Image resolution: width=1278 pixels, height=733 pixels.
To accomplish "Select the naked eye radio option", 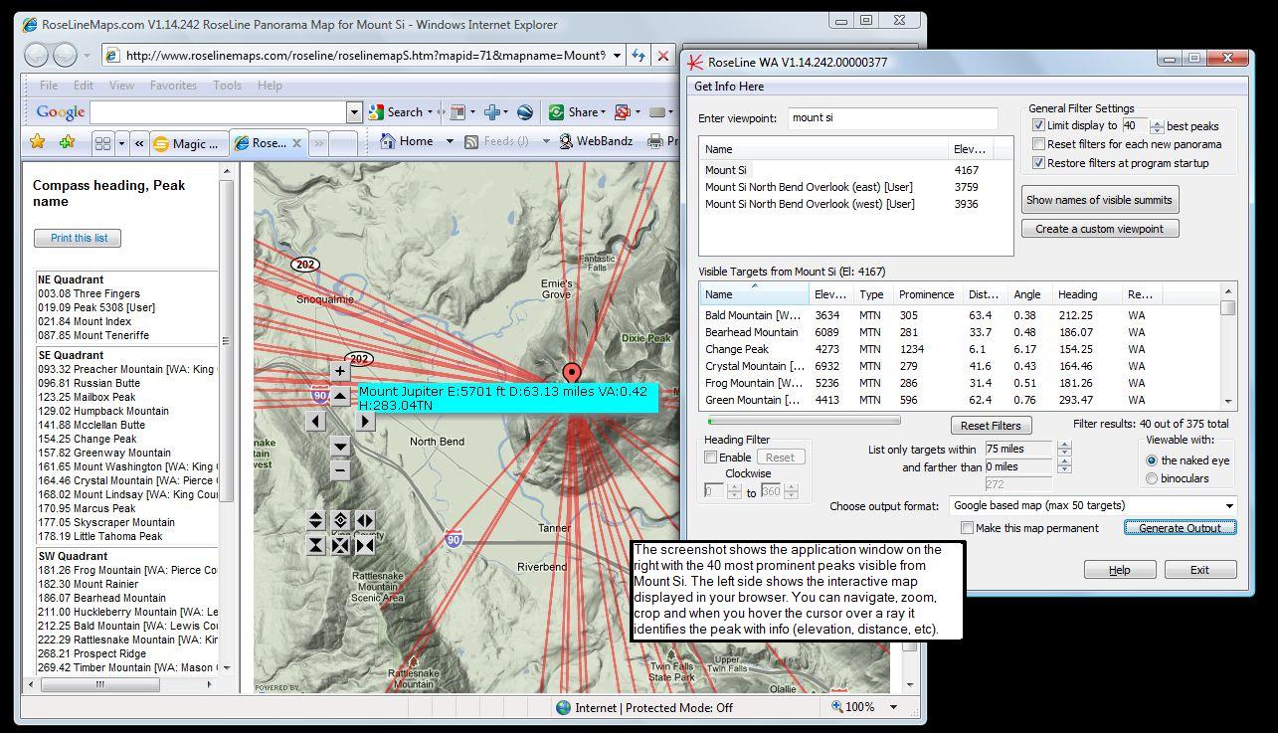I will tap(1152, 460).
